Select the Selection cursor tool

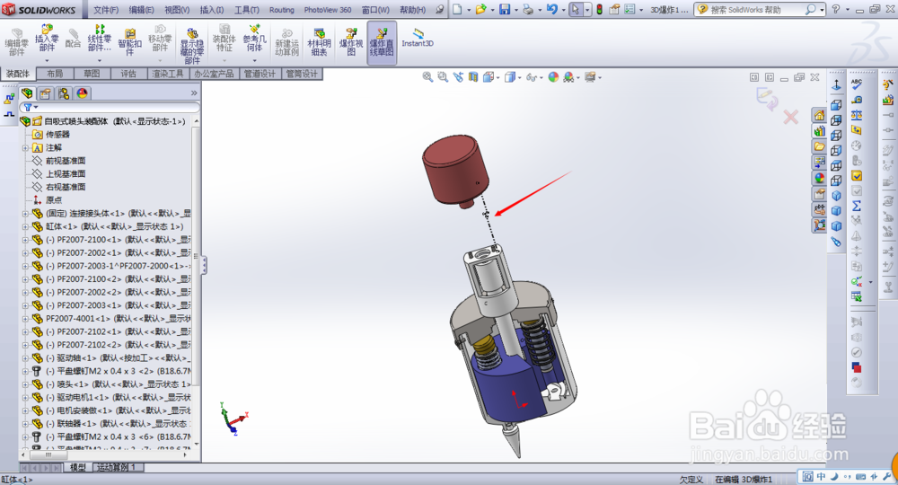576,10
